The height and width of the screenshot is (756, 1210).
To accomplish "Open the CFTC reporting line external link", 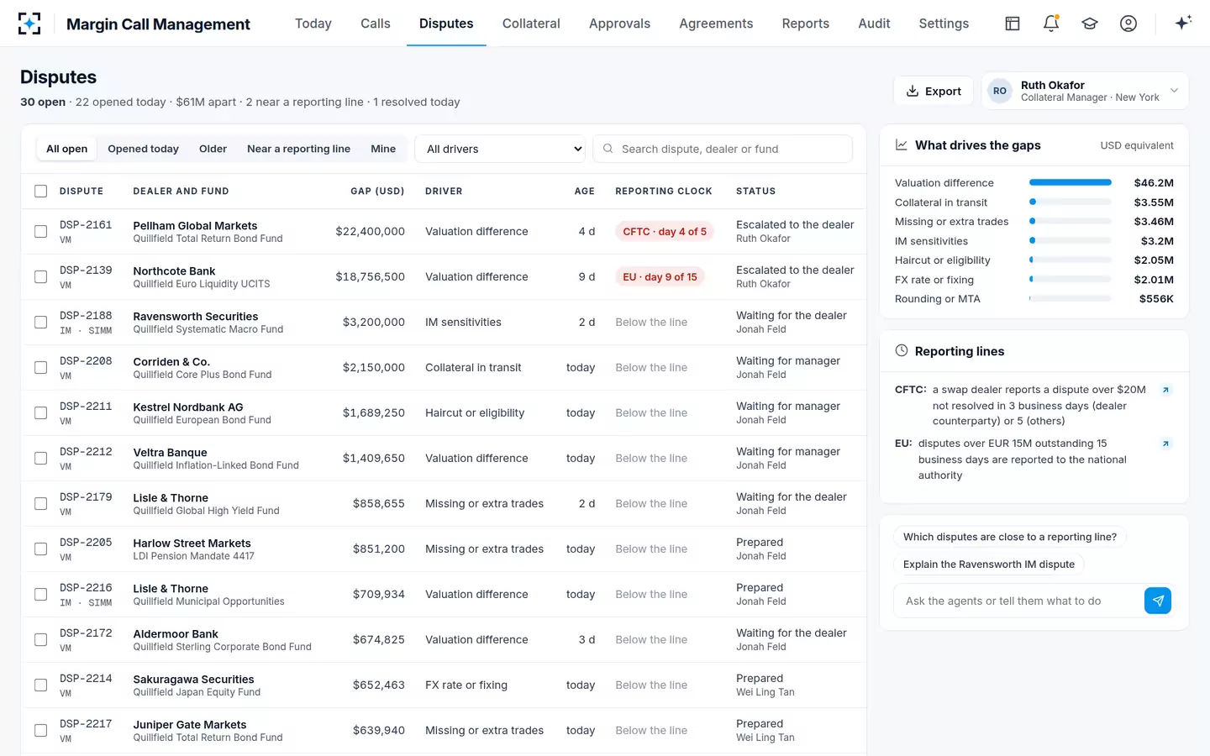I will (x=1165, y=390).
